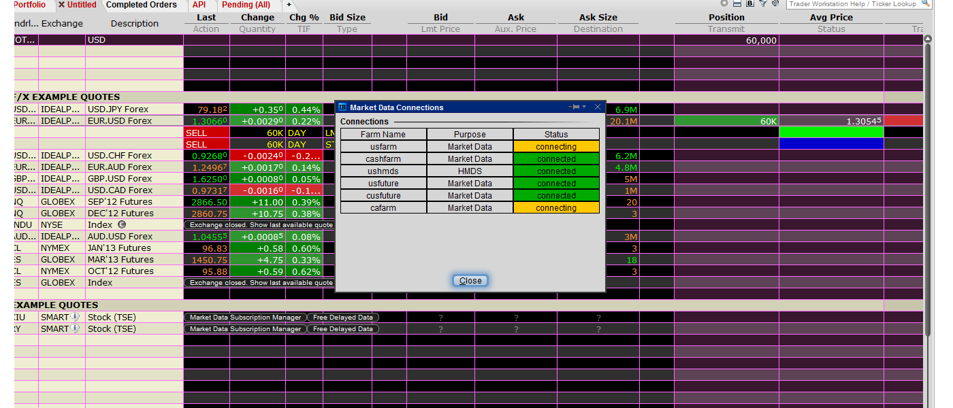Select the JAN'13 Futures description
This screenshot has height=408, width=953.
(134, 248)
